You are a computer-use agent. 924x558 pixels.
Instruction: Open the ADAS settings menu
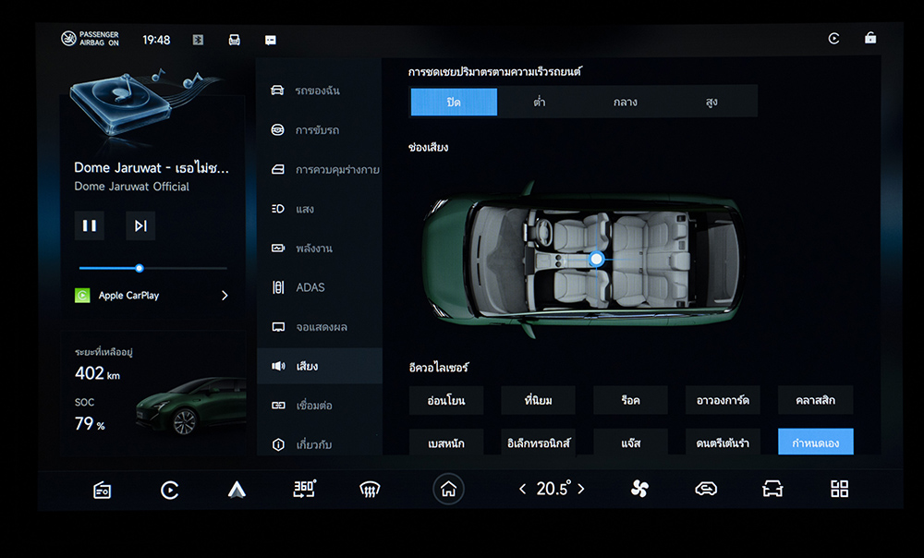[310, 287]
